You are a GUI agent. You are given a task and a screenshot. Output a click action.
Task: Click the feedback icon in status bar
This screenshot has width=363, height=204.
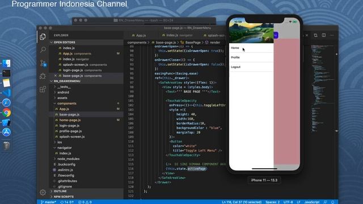325,202
